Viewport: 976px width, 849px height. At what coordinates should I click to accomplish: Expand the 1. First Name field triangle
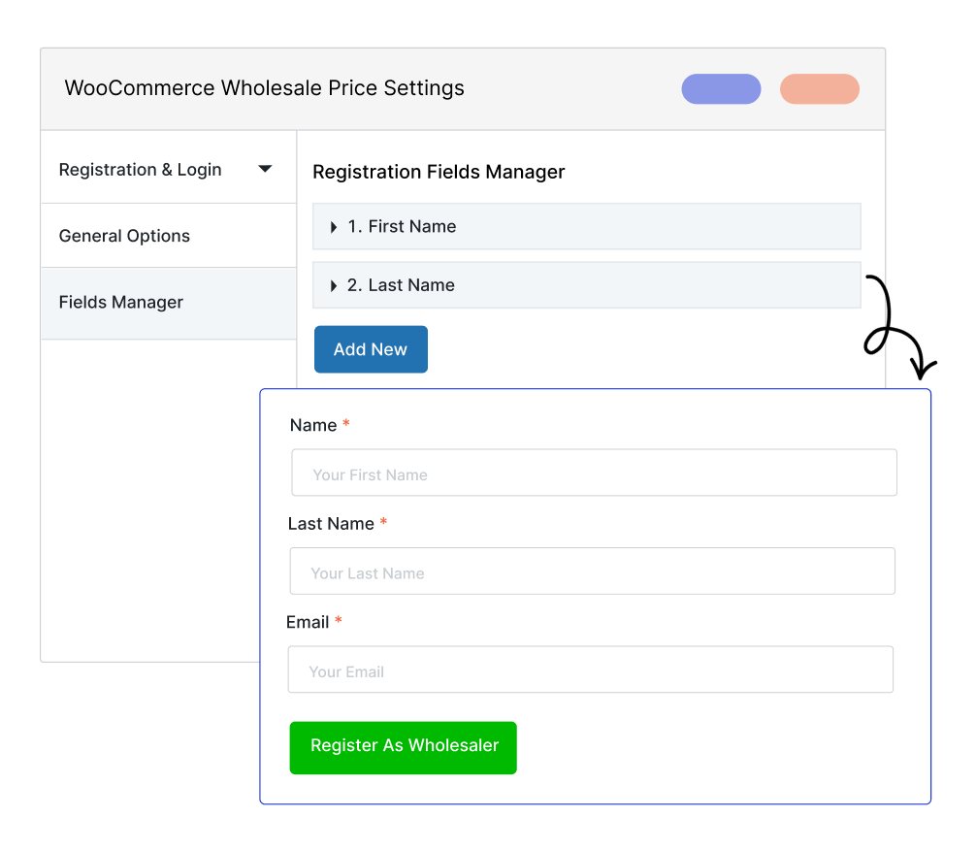point(334,227)
